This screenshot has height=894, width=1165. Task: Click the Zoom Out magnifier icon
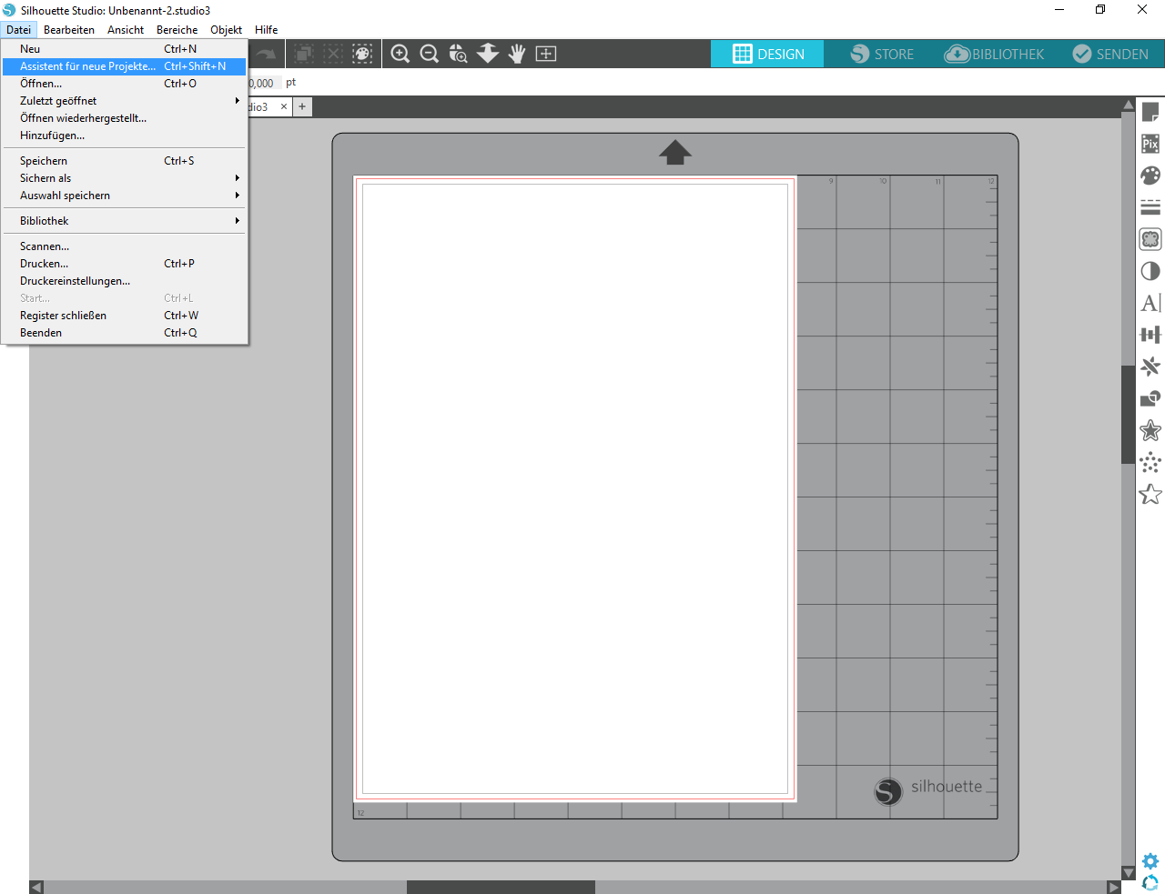430,54
